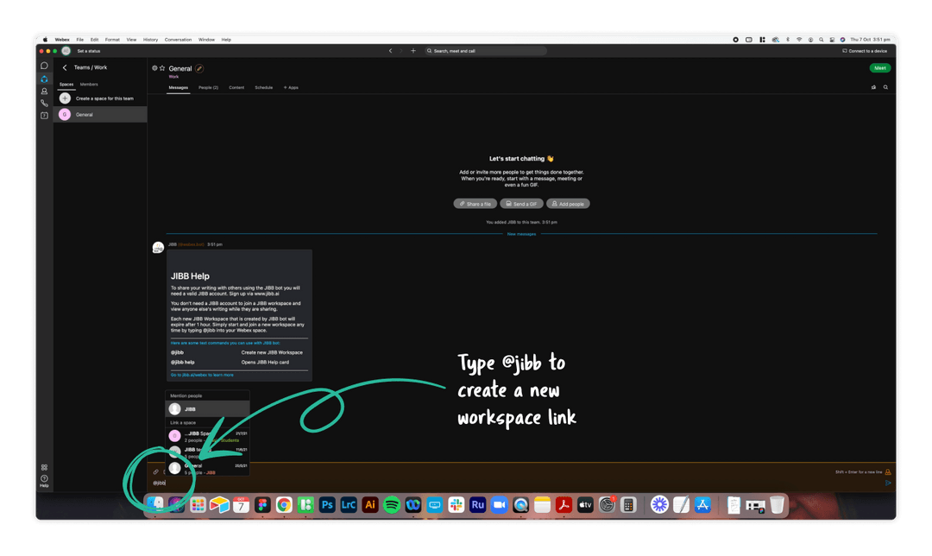The height and width of the screenshot is (556, 932).
Task: Click Connect to a device
Action: pos(865,51)
